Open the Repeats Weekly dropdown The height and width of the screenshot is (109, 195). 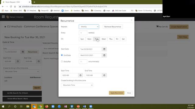click(x=89, y=27)
